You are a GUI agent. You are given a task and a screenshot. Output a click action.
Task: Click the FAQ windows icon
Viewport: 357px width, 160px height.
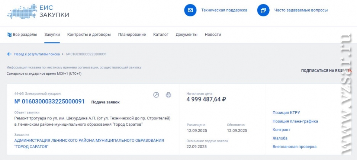pos(263,10)
